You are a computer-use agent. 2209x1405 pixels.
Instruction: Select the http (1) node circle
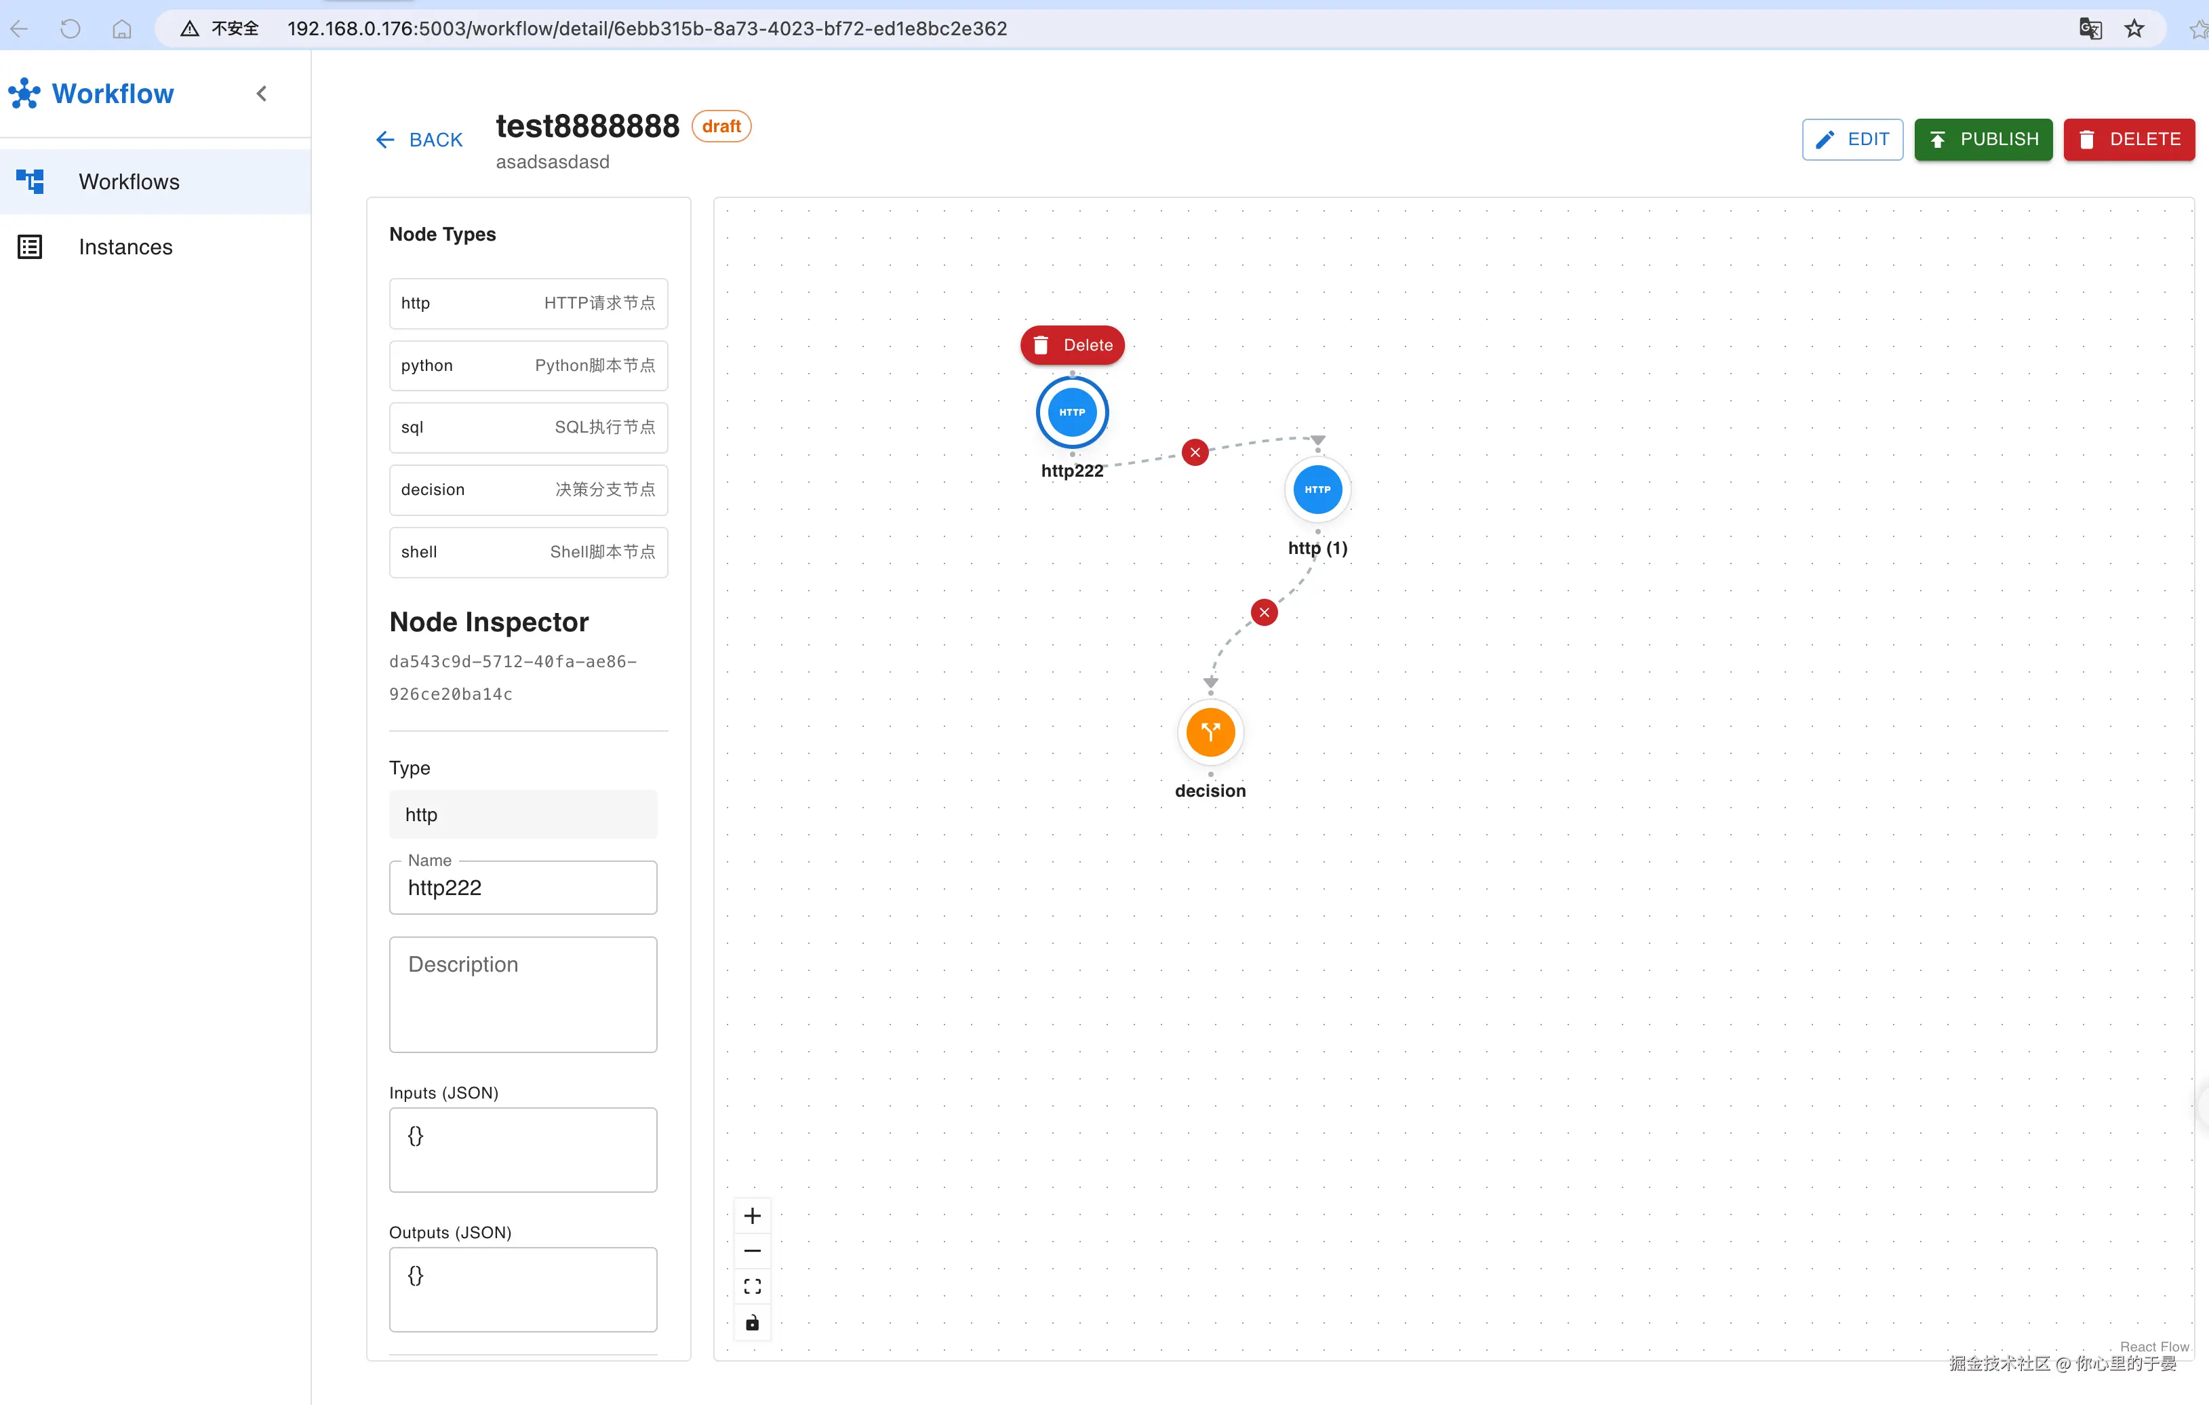tap(1317, 489)
